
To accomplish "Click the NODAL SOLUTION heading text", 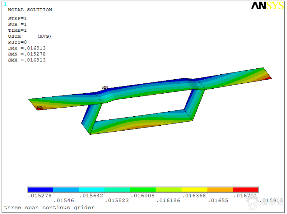I will tap(30, 10).
